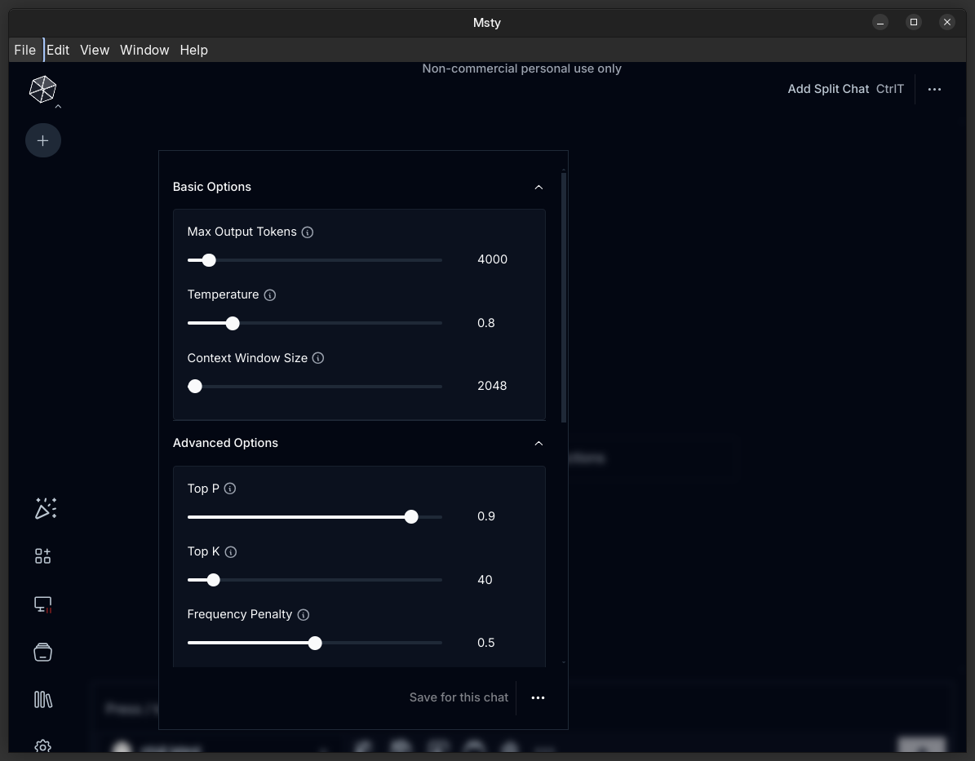This screenshot has width=975, height=761.
Task: Click Save for this chat
Action: pyautogui.click(x=459, y=697)
